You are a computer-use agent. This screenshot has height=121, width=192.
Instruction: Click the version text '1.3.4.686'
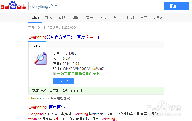(x=70, y=54)
